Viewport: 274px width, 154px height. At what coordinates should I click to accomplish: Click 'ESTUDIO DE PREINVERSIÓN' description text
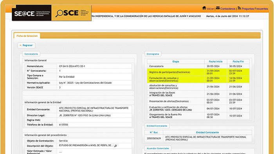[87, 145]
